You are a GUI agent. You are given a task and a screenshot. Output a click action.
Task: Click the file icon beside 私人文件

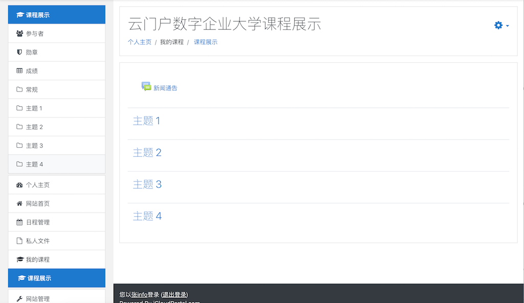[19, 241]
